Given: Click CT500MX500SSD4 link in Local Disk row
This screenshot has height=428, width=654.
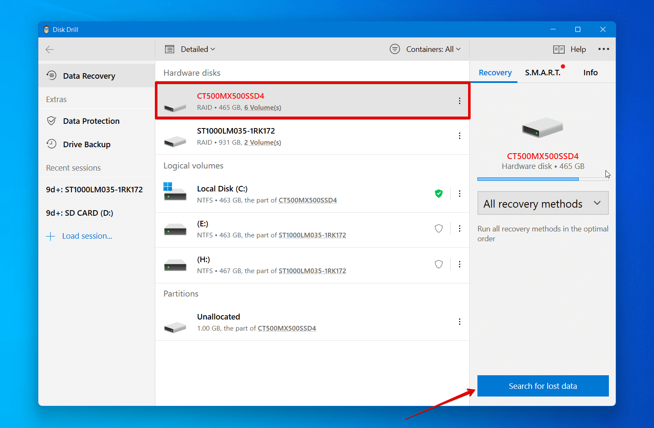Looking at the screenshot, I should pyautogui.click(x=308, y=200).
